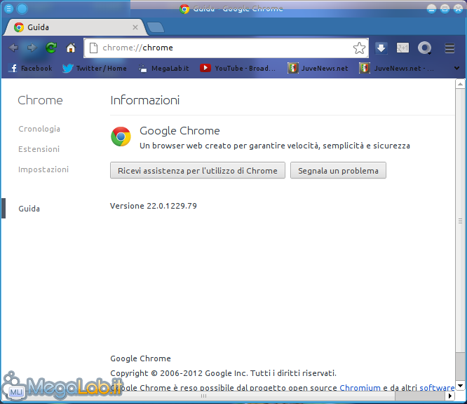Open Twitter / Home bookmark
Viewport: 467px width, 404px height.
(95, 69)
